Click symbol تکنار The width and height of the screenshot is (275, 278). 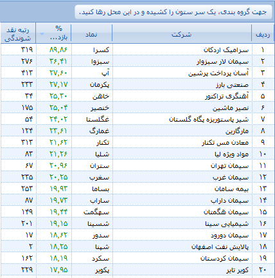(x=103, y=143)
